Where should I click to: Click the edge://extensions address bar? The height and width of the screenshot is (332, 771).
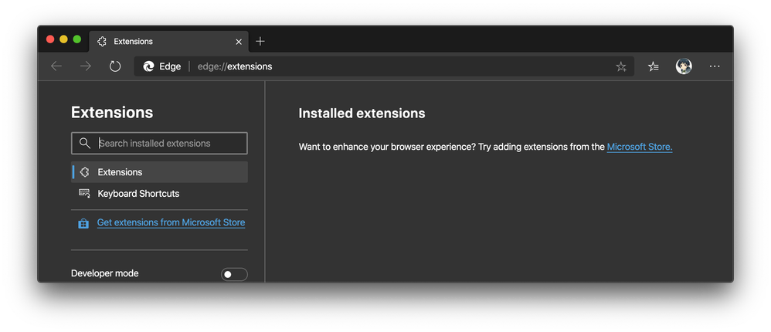click(x=384, y=66)
